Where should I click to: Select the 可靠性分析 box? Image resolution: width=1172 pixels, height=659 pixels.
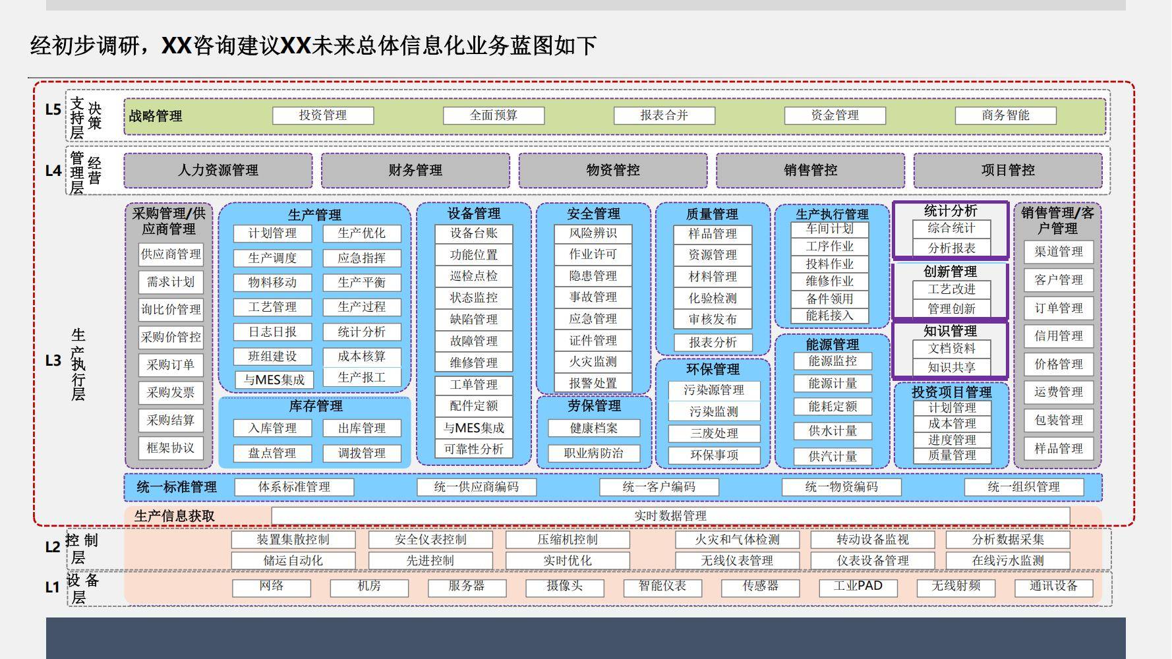click(474, 449)
